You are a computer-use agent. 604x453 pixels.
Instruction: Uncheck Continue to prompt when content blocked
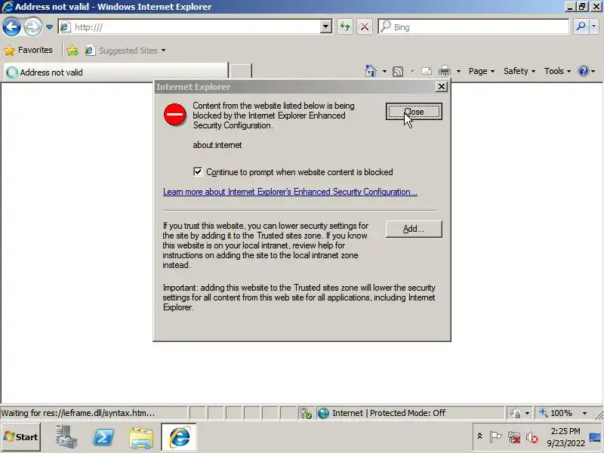click(x=198, y=172)
